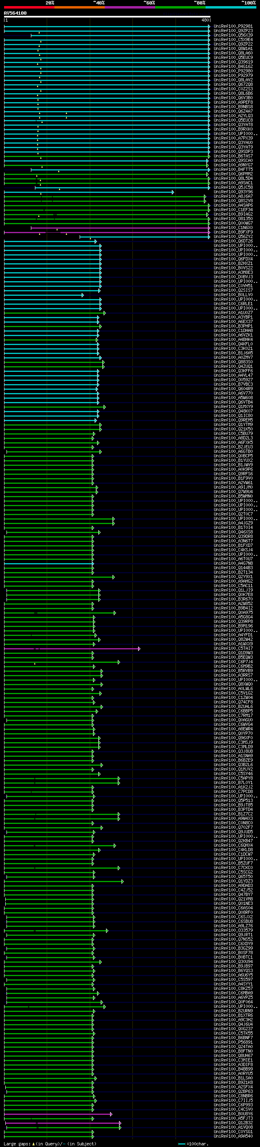260x1147 pixels.
Task: Select hit label UniRef100_Q6DT26
Action: pos(233,241)
